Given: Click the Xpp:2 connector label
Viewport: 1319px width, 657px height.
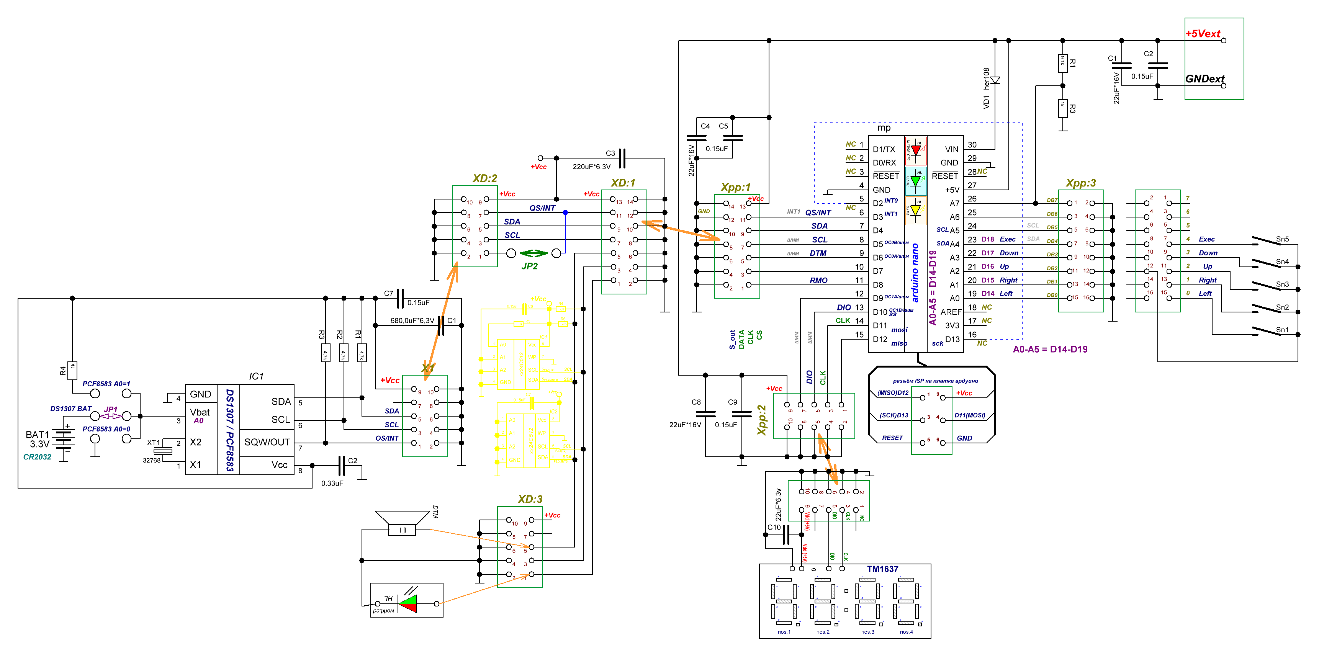Looking at the screenshot, I should pyautogui.click(x=761, y=420).
